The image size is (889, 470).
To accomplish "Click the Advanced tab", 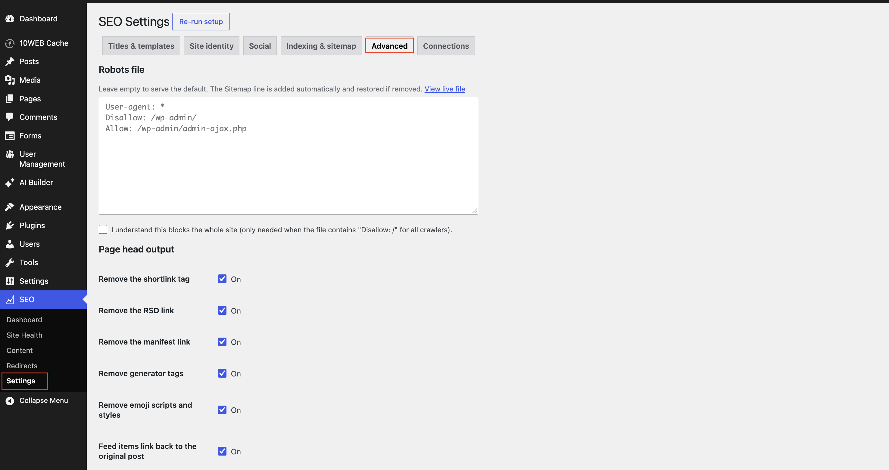I will [389, 46].
